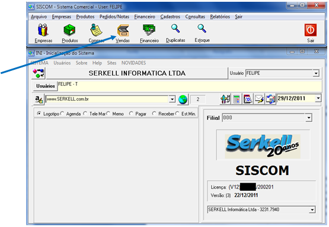329x227 pixels.
Task: Open the Relatórios menu
Action: click(220, 17)
